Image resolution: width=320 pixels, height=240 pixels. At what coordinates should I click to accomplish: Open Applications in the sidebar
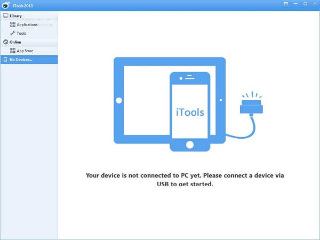click(29, 25)
